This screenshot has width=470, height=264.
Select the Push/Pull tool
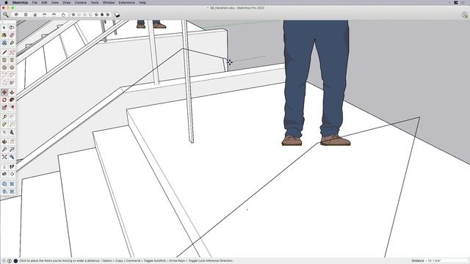click(12, 92)
